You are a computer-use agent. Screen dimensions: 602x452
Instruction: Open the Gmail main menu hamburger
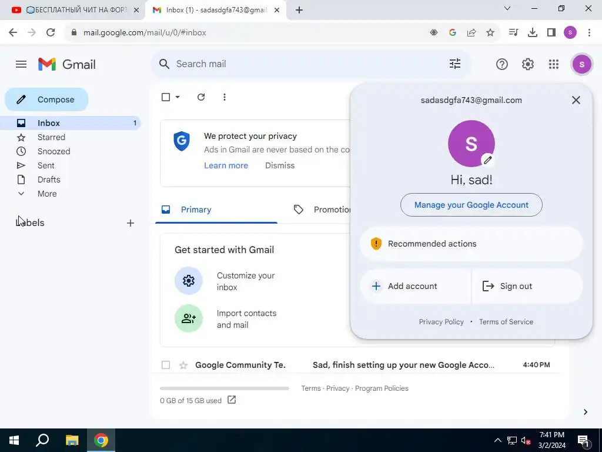tap(21, 64)
